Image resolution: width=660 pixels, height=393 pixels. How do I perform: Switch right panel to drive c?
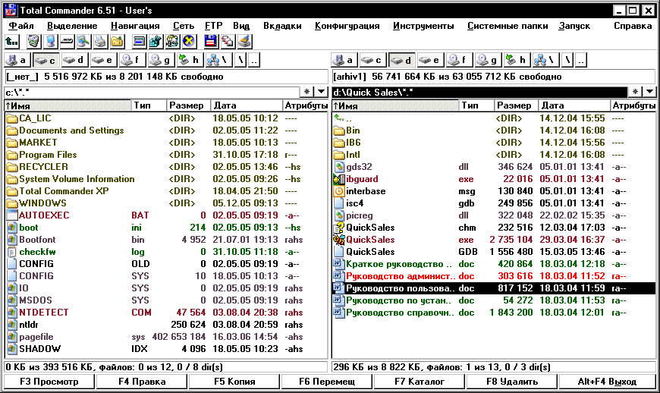[x=372, y=60]
